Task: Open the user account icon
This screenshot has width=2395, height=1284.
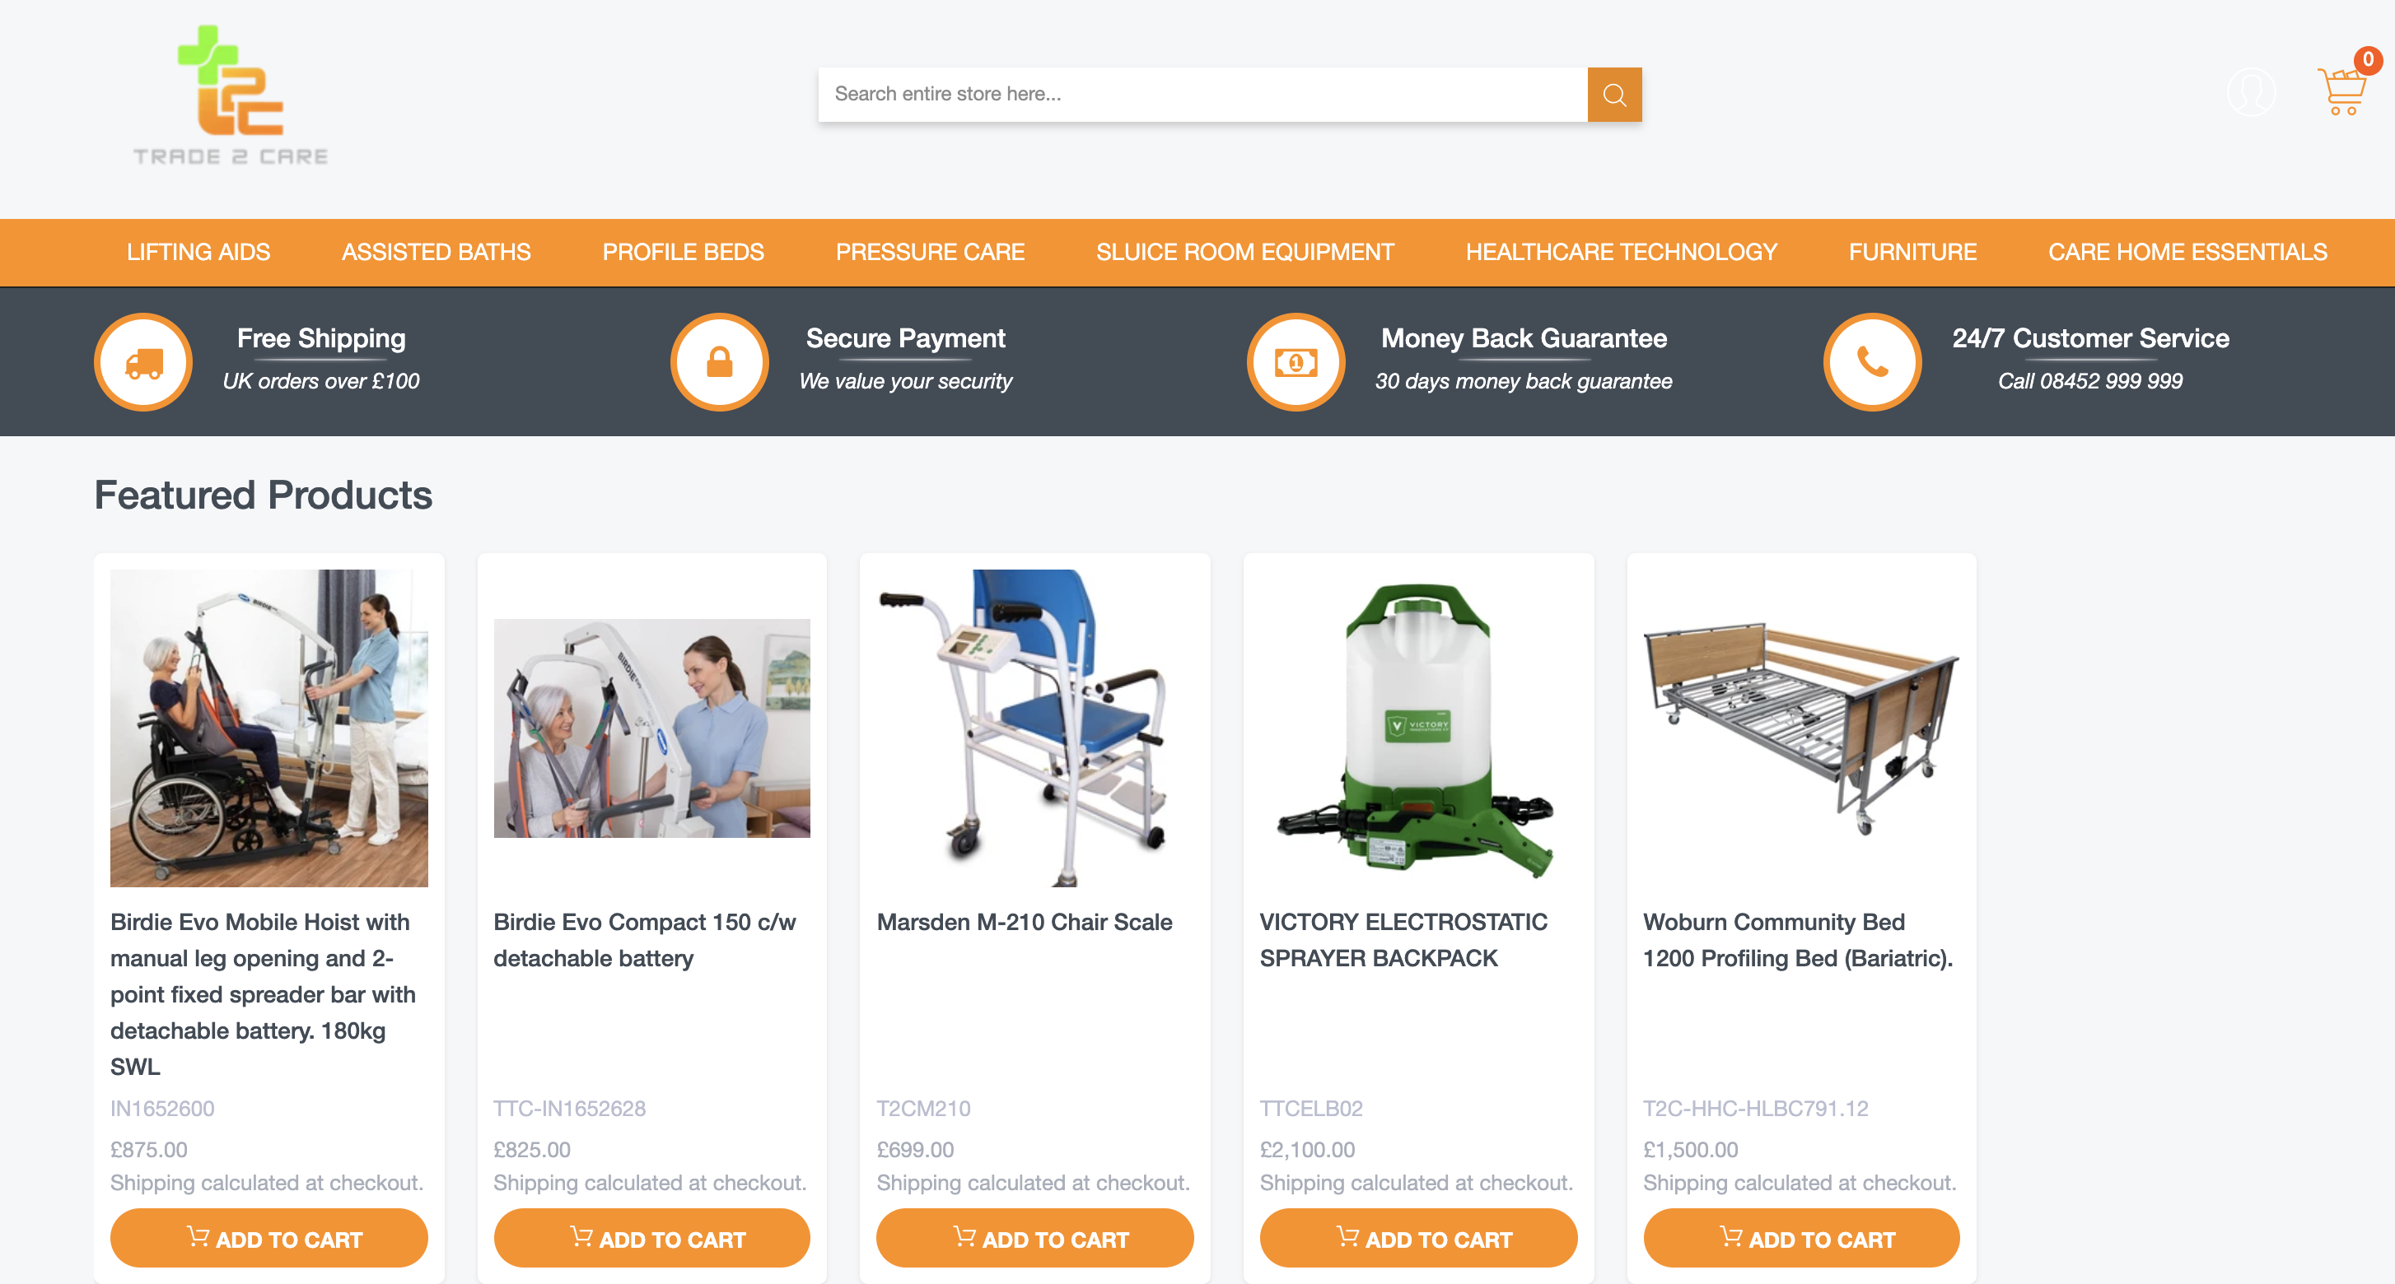Action: (2251, 92)
